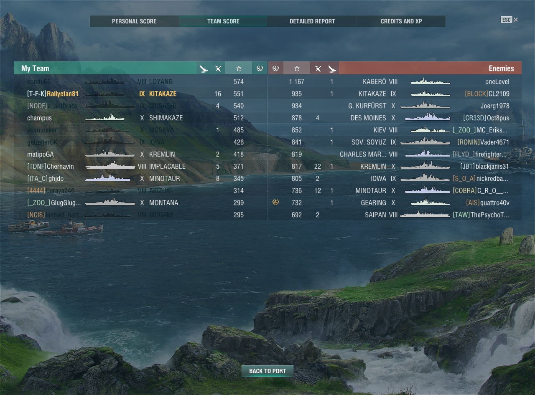Select enemy player oneLevel with Kagero

pyautogui.click(x=395, y=82)
